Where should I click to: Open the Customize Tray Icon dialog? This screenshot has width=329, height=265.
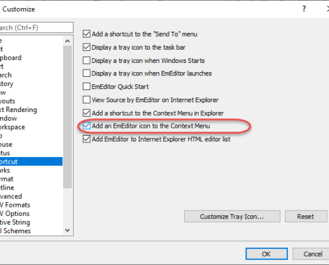coord(232,216)
